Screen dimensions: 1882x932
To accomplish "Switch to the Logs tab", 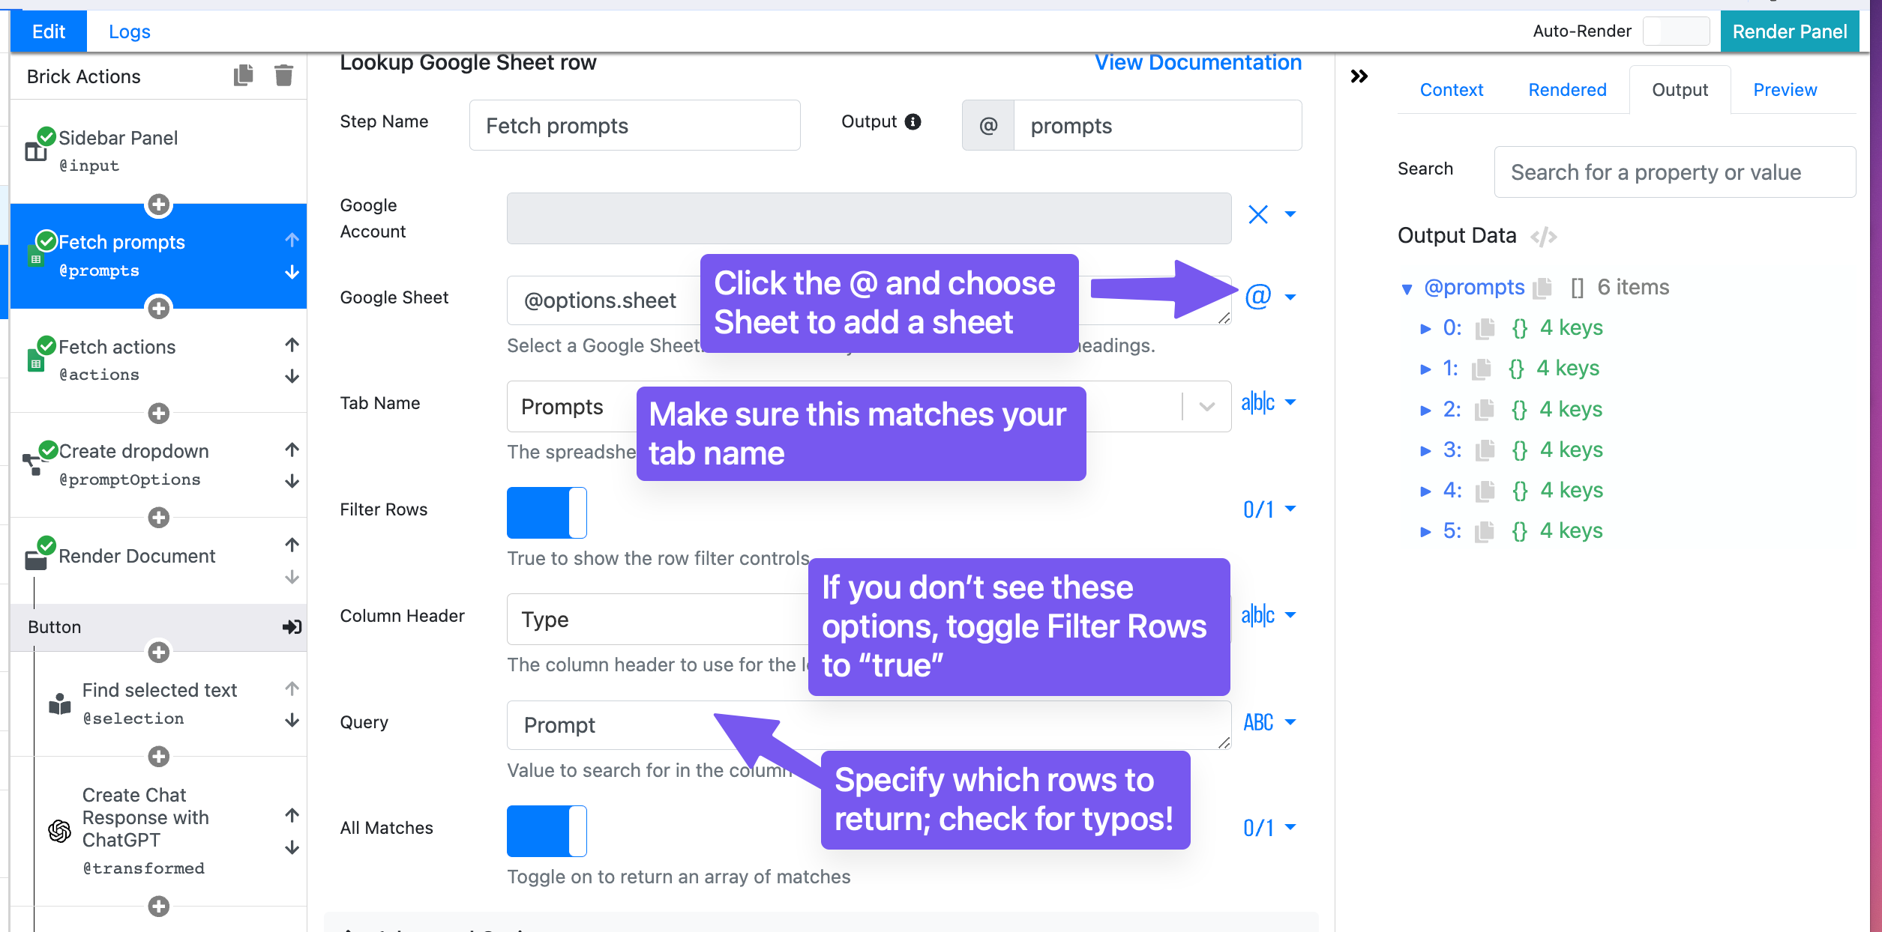I will click(x=129, y=31).
